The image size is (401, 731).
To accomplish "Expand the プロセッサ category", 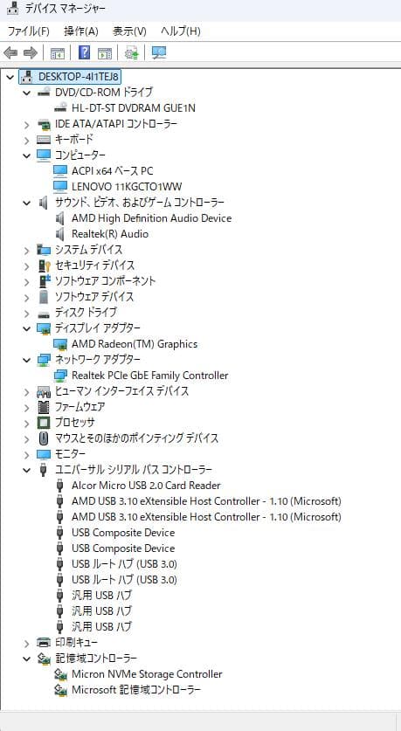I will 26,423.
